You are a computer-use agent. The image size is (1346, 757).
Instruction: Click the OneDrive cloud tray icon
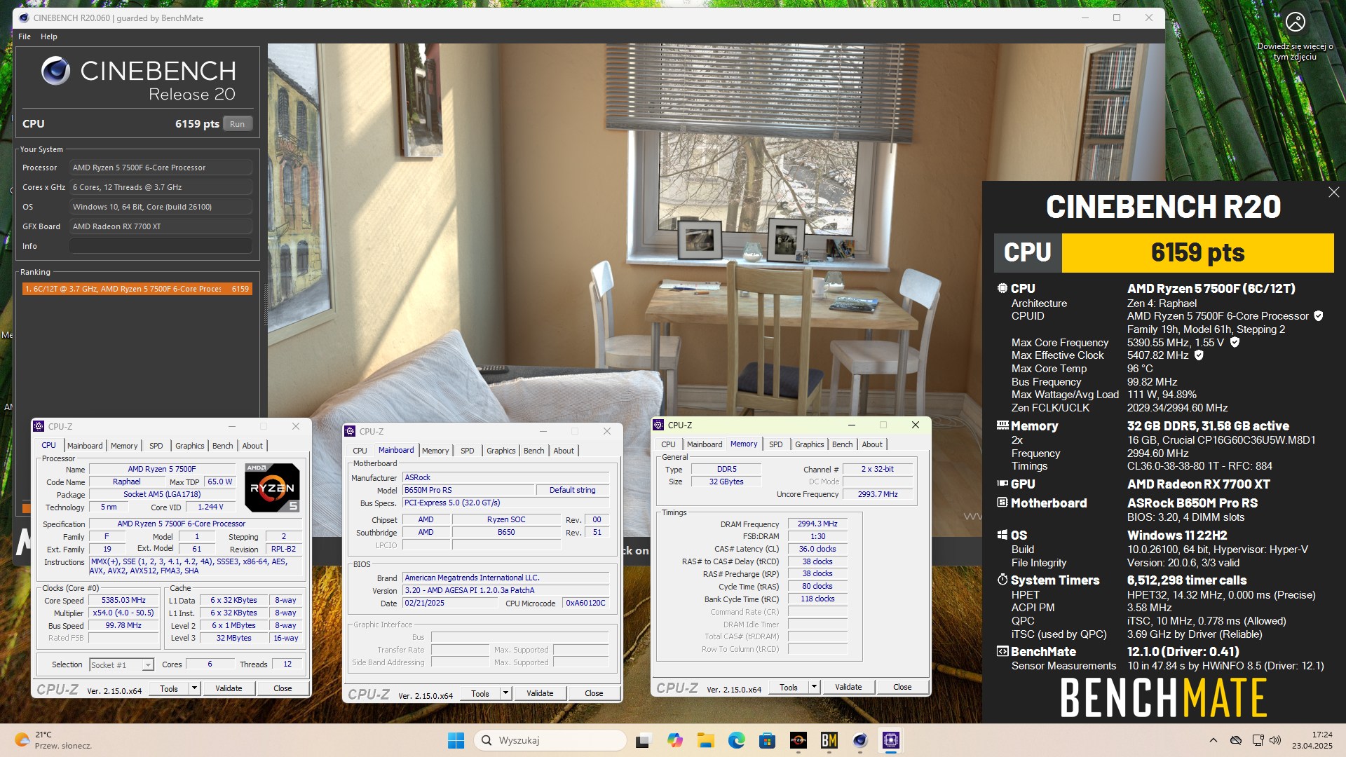point(1236,740)
